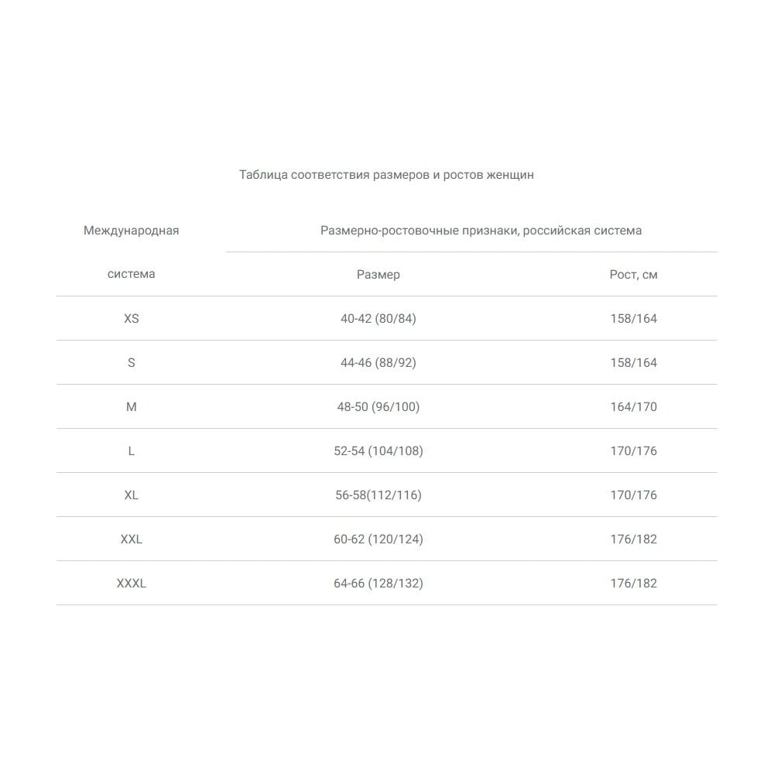The width and height of the screenshot is (774, 774).
Task: Select the XL size cell
Action: (x=131, y=495)
